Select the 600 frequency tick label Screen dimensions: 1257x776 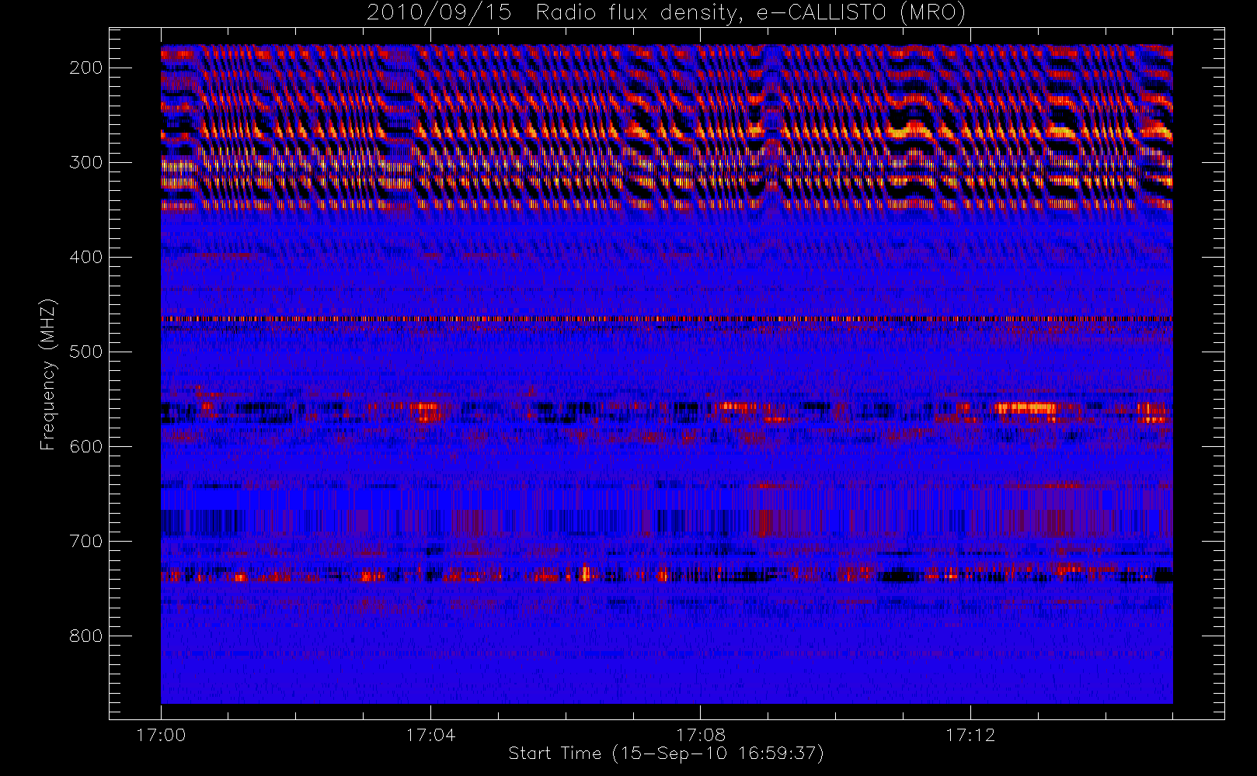(x=86, y=446)
